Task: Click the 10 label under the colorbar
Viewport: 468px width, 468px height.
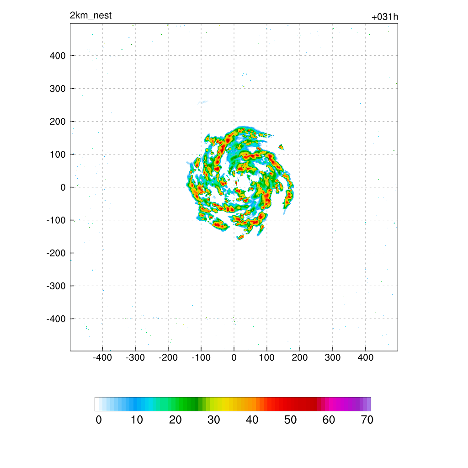Action: (137, 420)
